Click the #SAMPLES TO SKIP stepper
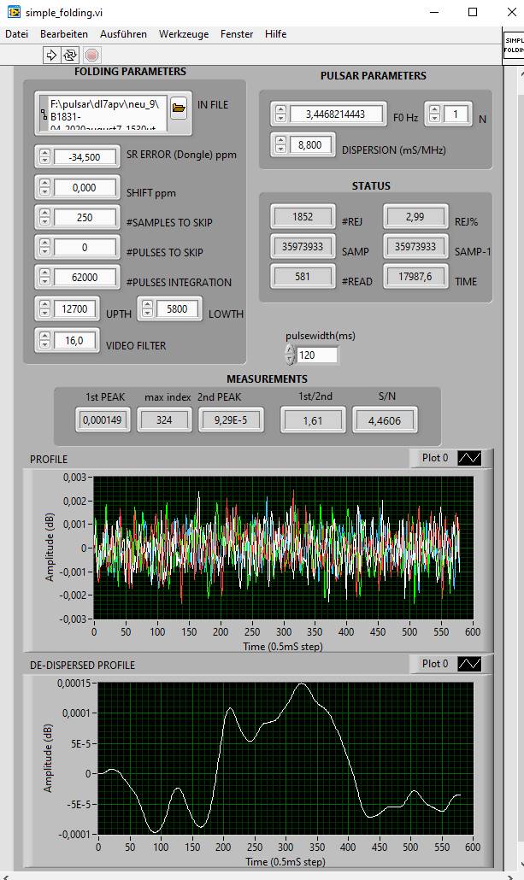Image resolution: width=524 pixels, height=880 pixels. [45, 217]
